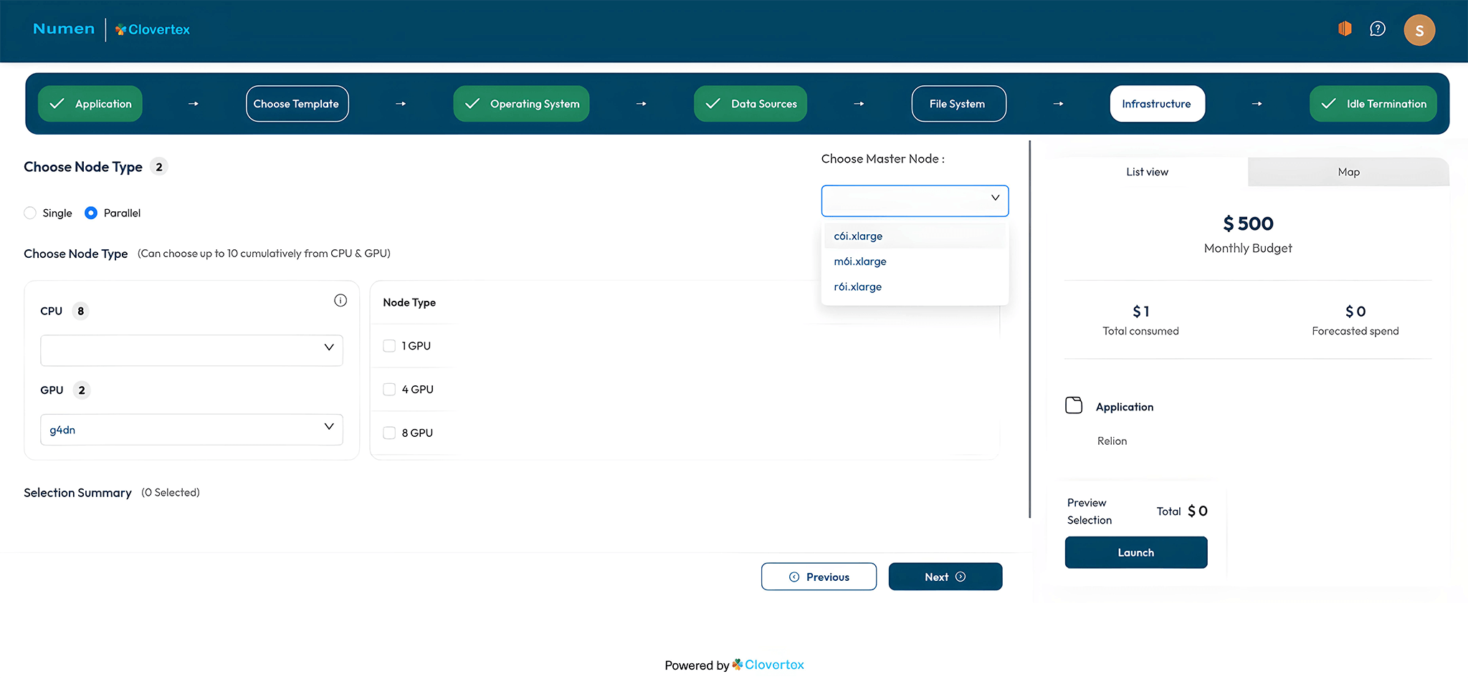
Task: Enable the 8 GPU checkbox
Action: 389,433
